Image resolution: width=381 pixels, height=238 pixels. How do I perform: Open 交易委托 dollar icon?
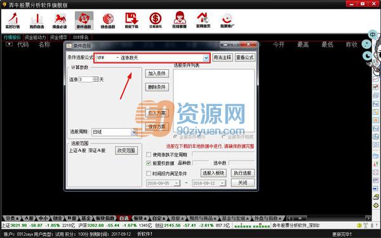(x=156, y=20)
